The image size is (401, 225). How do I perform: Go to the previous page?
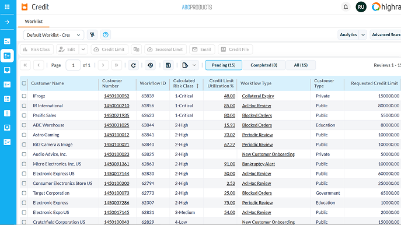click(x=39, y=65)
